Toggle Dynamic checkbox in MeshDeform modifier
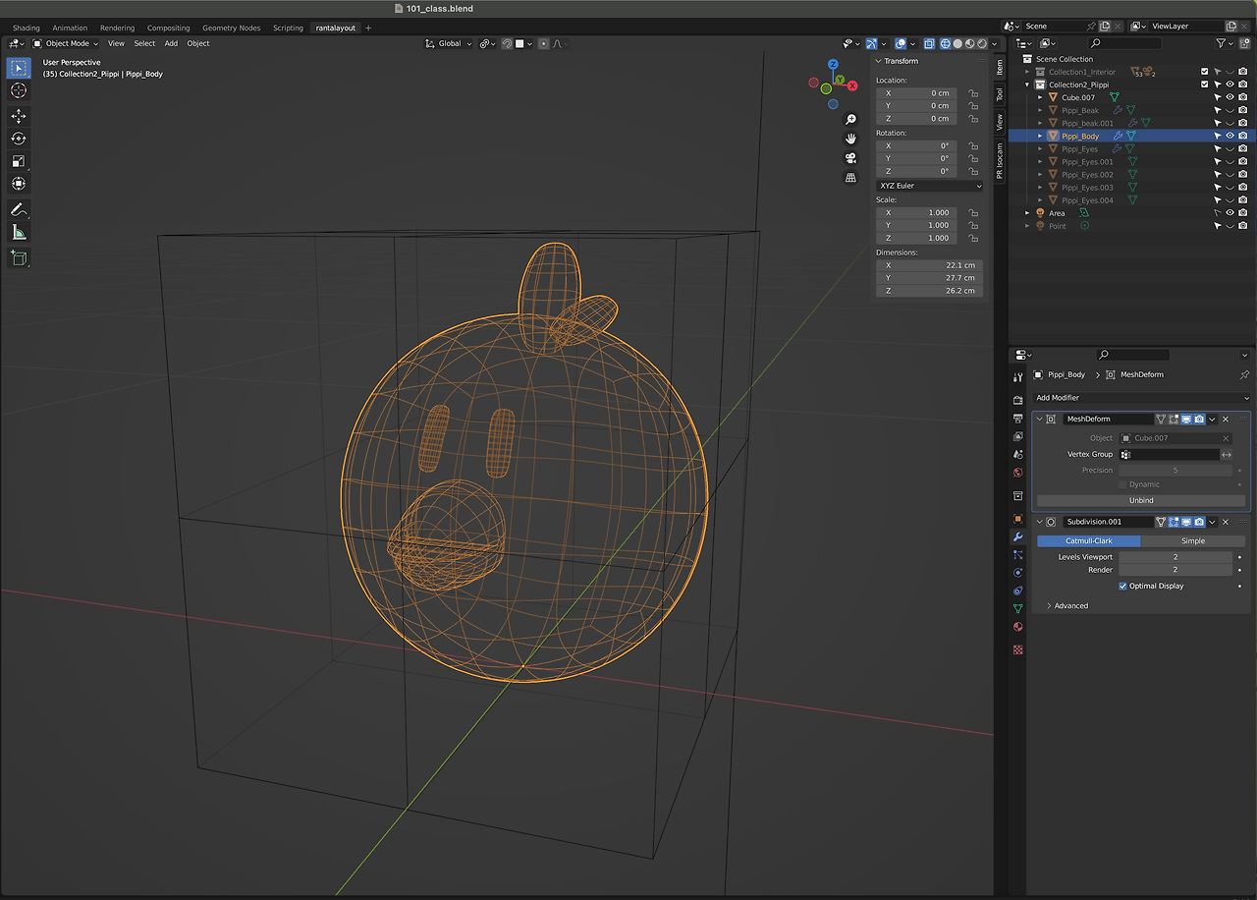The height and width of the screenshot is (900, 1257). (x=1122, y=484)
